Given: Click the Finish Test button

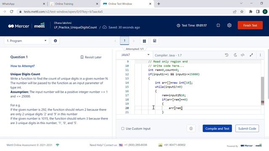Looking at the screenshot, I should click(x=250, y=25).
